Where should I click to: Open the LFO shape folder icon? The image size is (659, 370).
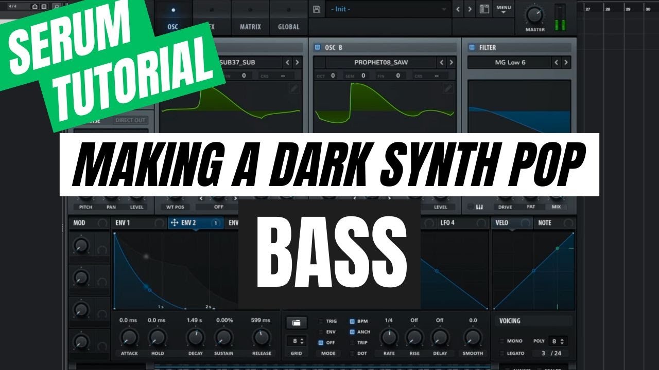tap(297, 323)
